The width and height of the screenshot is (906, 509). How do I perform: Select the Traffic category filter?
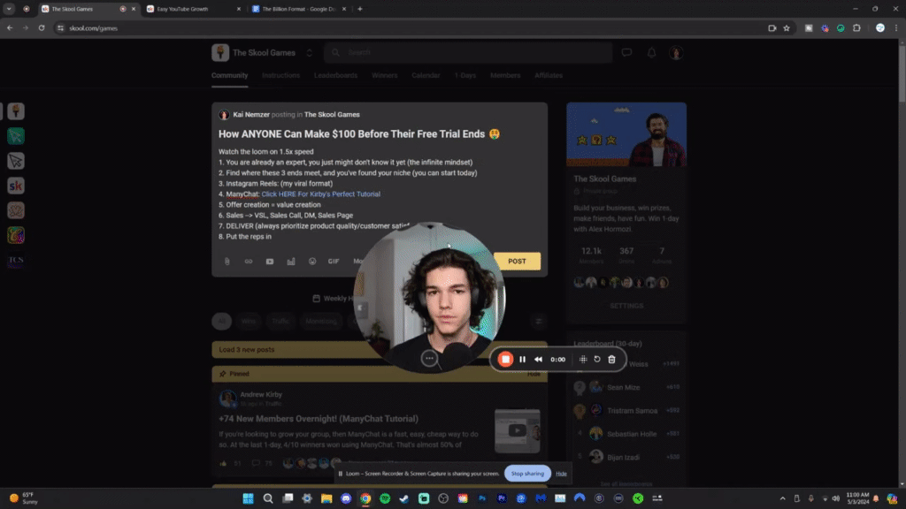coord(280,322)
